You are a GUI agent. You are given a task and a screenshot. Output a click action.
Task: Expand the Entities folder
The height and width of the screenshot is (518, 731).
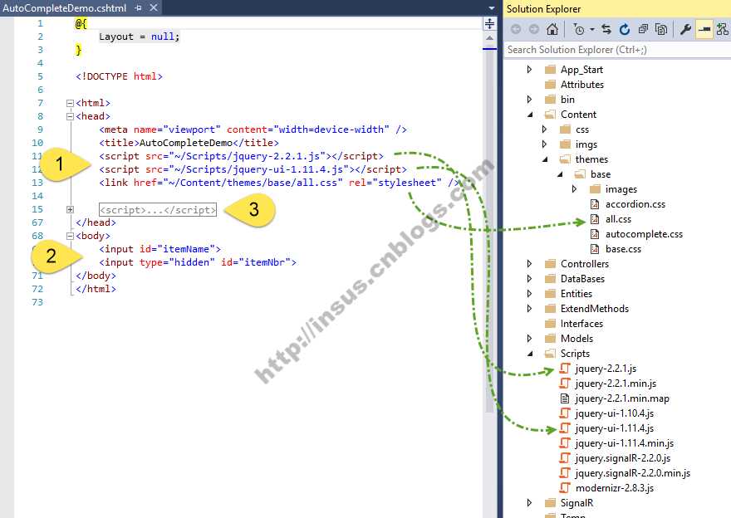pyautogui.click(x=529, y=294)
